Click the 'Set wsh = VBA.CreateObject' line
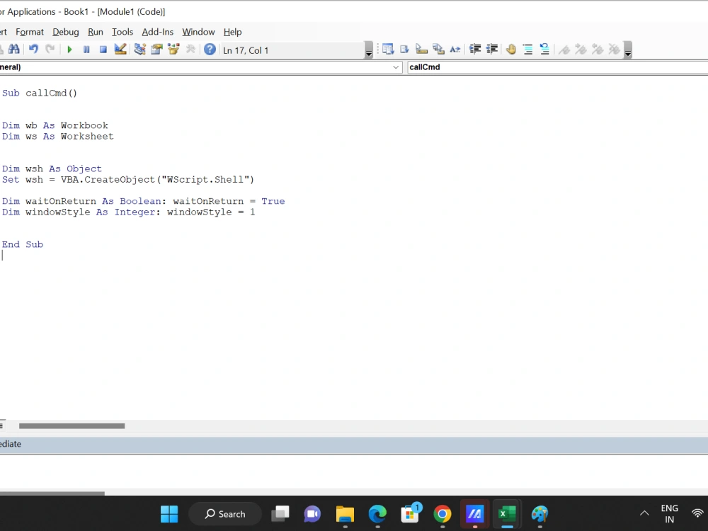The image size is (708, 531). tap(128, 180)
